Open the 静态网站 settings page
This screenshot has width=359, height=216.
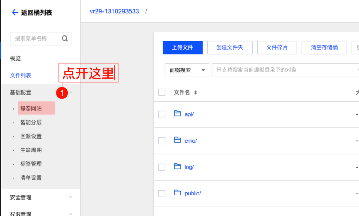click(31, 108)
